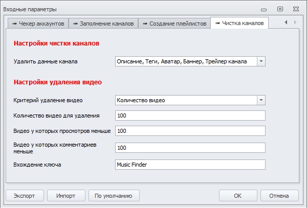This screenshot has width=307, height=208.
Task: Open the Критерий удаление видео dropdown arrow
Action: pyautogui.click(x=261, y=100)
